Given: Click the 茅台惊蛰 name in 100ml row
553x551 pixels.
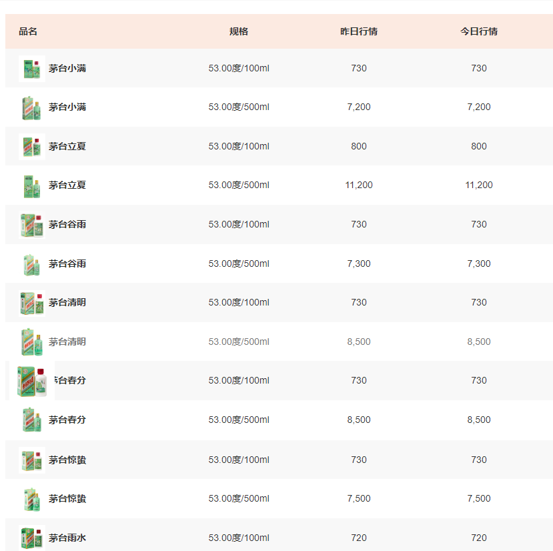Looking at the screenshot, I should coord(67,460).
